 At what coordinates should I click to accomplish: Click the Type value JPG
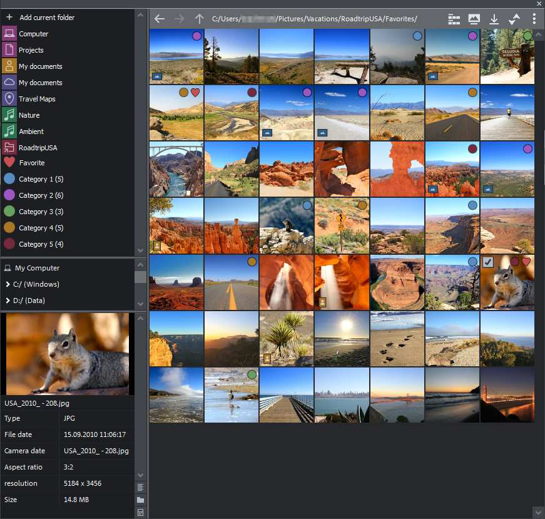point(69,418)
